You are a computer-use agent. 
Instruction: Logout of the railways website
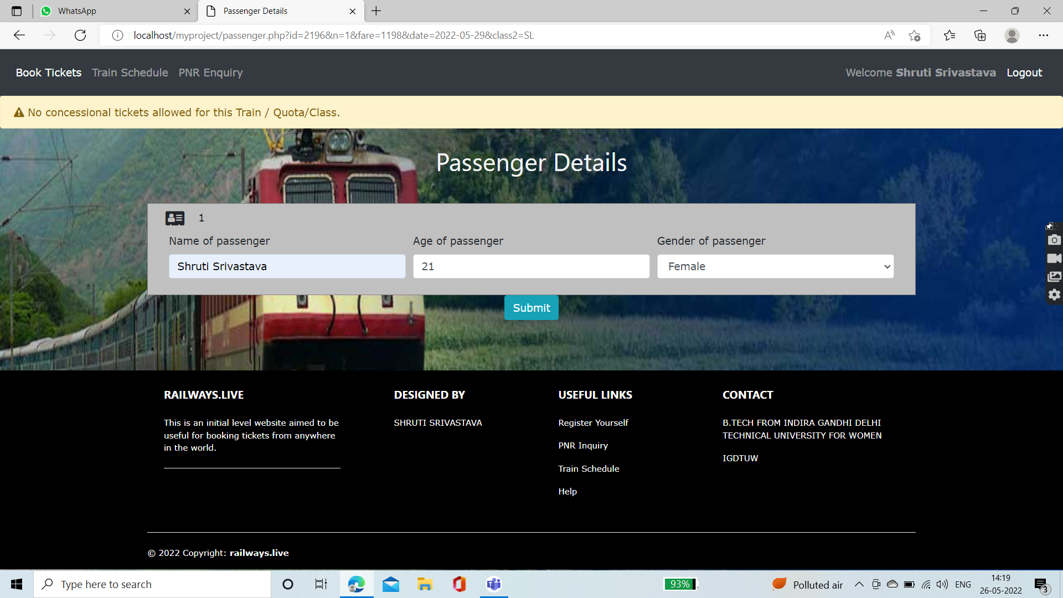point(1024,73)
